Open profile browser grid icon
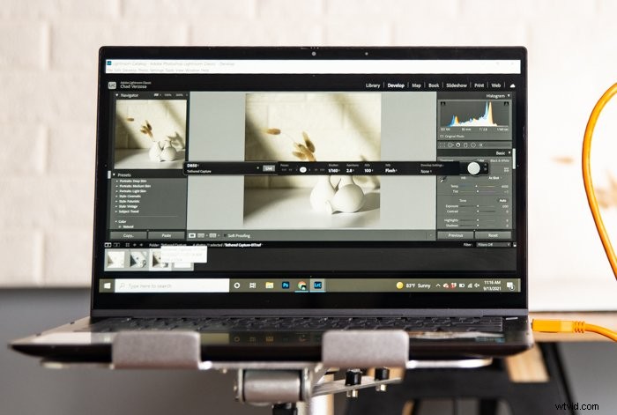Viewport: 617px width, 415px height. 506,169
